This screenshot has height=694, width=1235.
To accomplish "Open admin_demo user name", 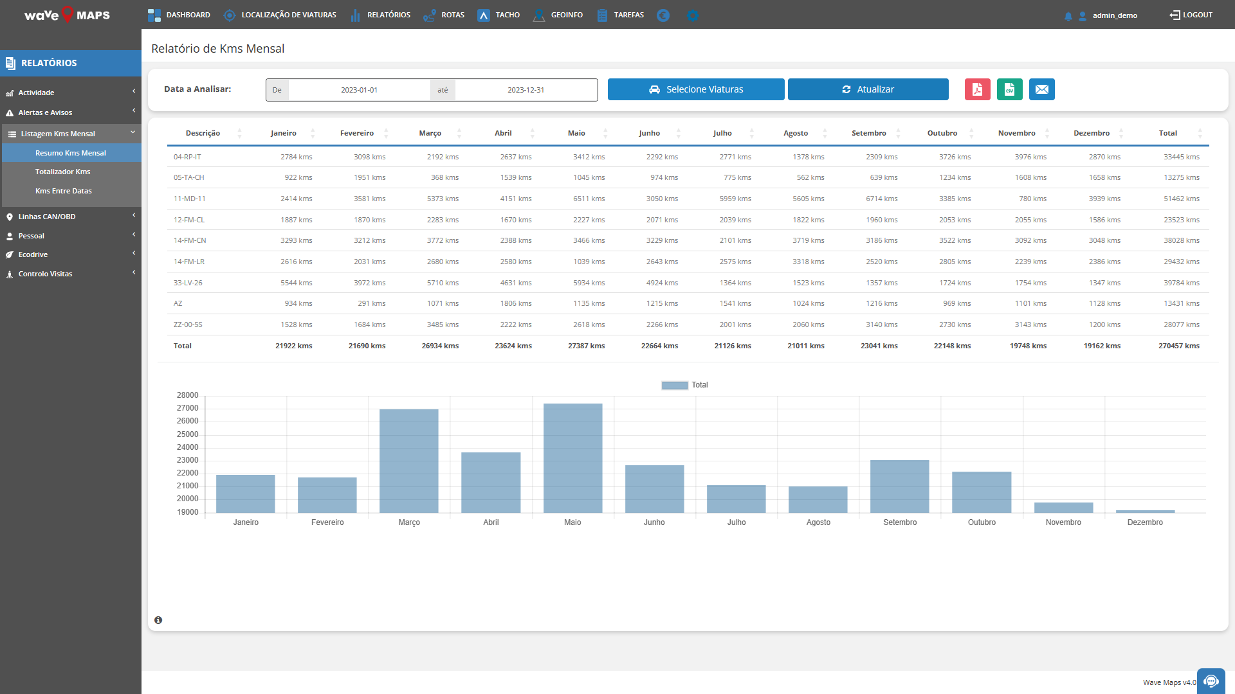I will pos(1115,15).
